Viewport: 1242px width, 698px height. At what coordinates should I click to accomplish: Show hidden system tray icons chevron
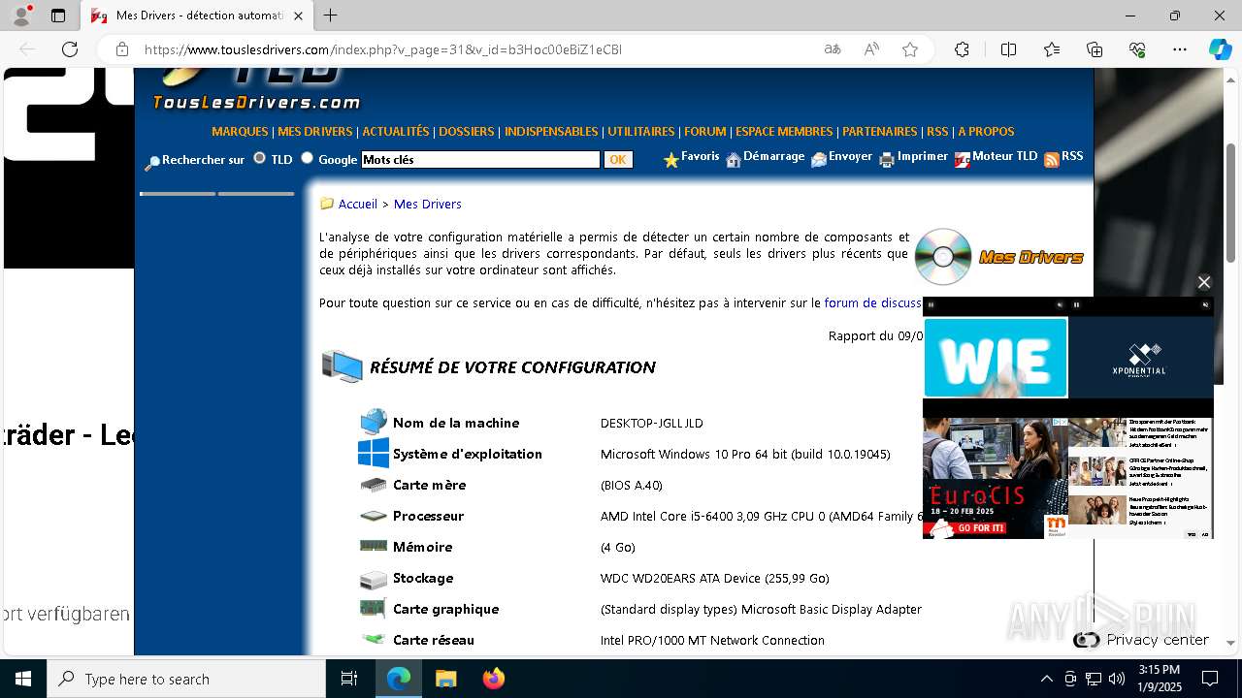click(x=1046, y=679)
